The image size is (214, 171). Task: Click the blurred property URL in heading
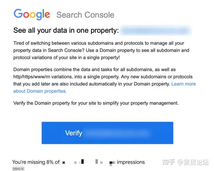156,31
